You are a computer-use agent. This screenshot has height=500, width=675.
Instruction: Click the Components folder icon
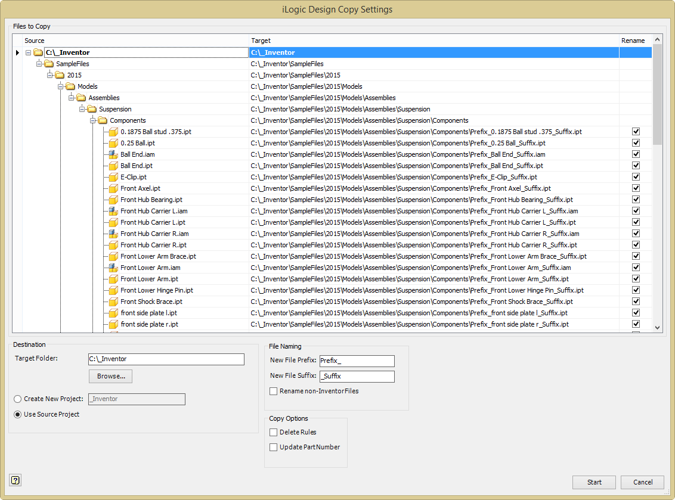pyautogui.click(x=103, y=120)
